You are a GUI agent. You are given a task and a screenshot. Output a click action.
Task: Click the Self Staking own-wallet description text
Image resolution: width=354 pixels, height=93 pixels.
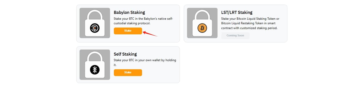click(x=145, y=63)
